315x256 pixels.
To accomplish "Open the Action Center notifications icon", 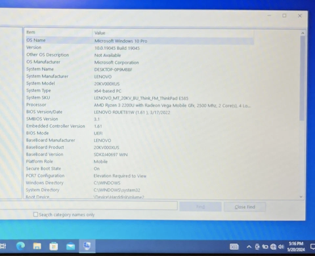I will tap(312, 246).
